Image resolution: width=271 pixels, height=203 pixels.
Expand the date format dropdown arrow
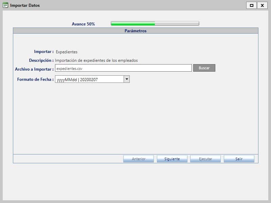click(x=126, y=79)
